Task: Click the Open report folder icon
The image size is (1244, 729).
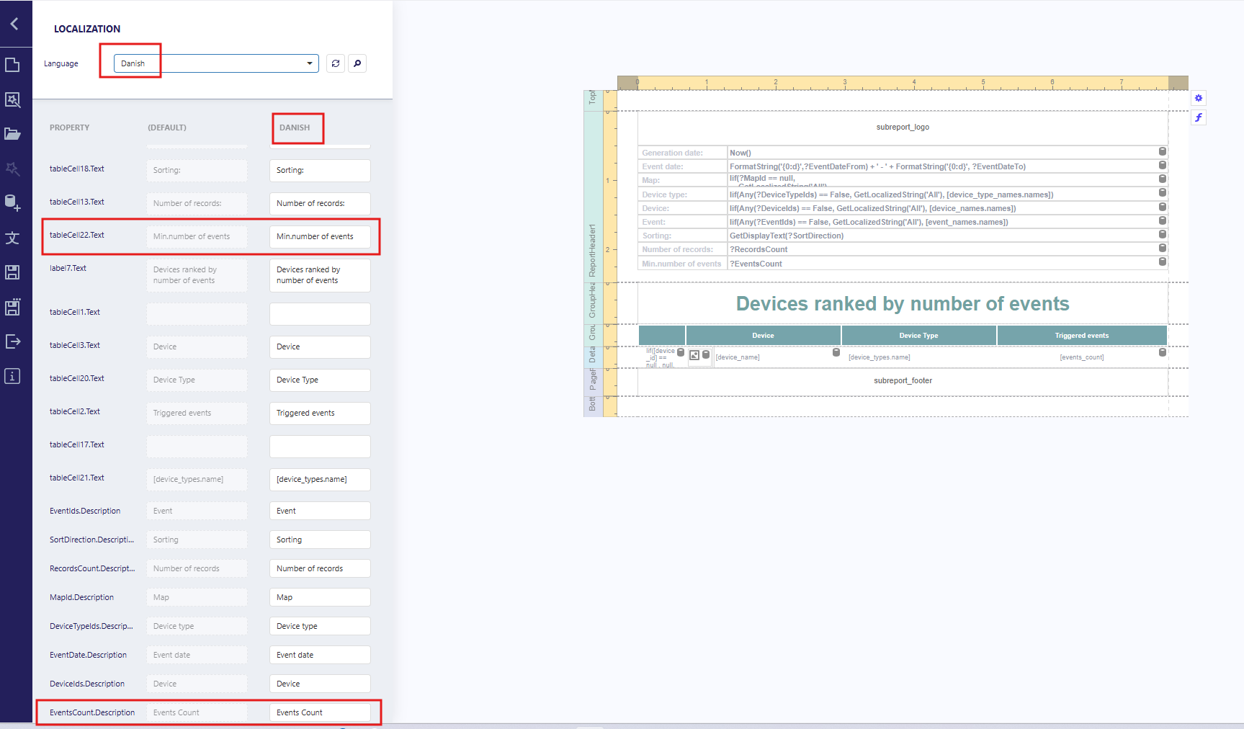Action: (x=13, y=134)
